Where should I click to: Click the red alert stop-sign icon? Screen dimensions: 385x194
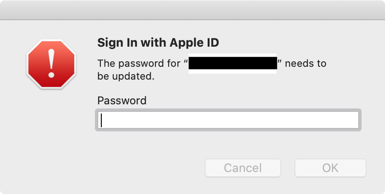[x=50, y=64]
